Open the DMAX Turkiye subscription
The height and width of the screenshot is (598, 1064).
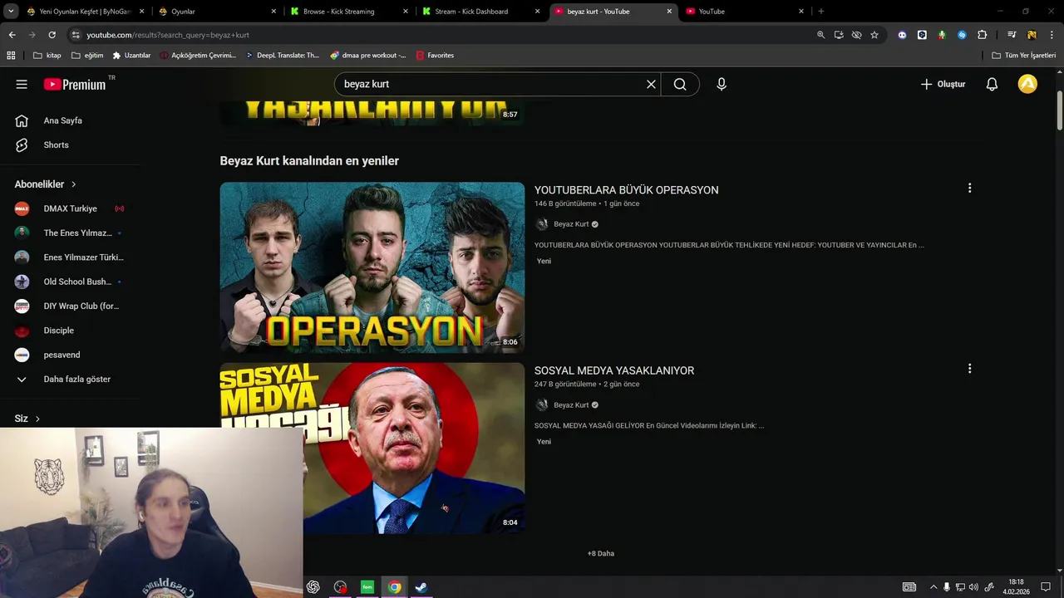[70, 208]
